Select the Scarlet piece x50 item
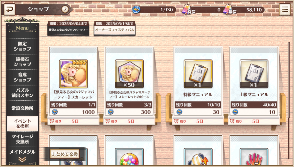Screen dimensions: 294x167 point(129,74)
